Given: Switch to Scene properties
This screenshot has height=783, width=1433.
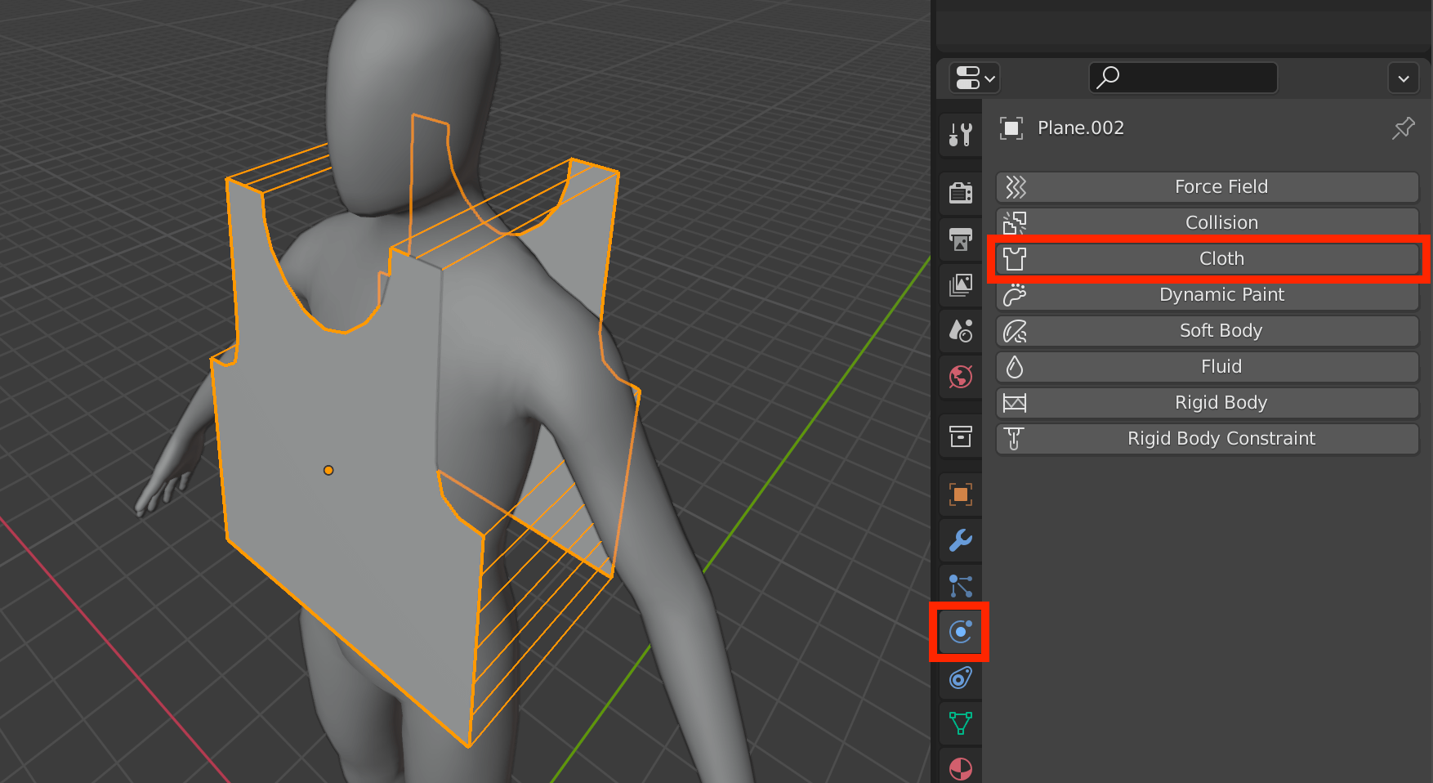Looking at the screenshot, I should [960, 330].
